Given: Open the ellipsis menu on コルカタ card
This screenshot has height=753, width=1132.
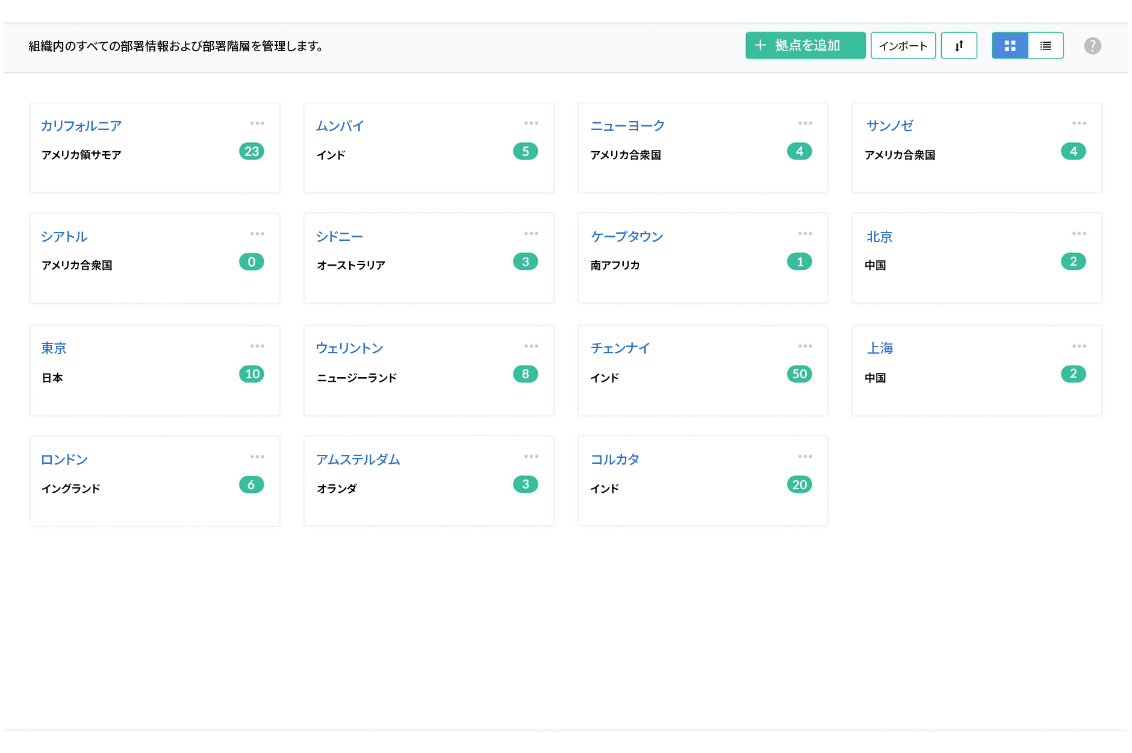Looking at the screenshot, I should [x=805, y=457].
